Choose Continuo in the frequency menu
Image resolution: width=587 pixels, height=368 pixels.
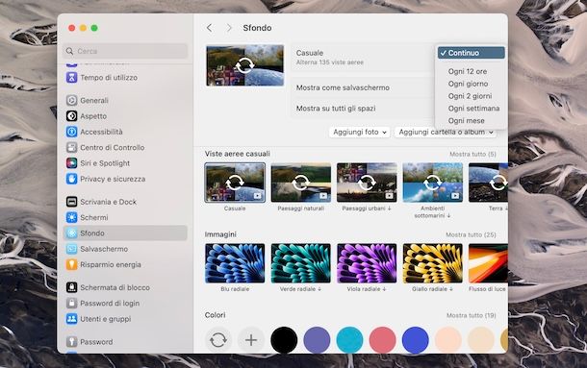pos(471,53)
